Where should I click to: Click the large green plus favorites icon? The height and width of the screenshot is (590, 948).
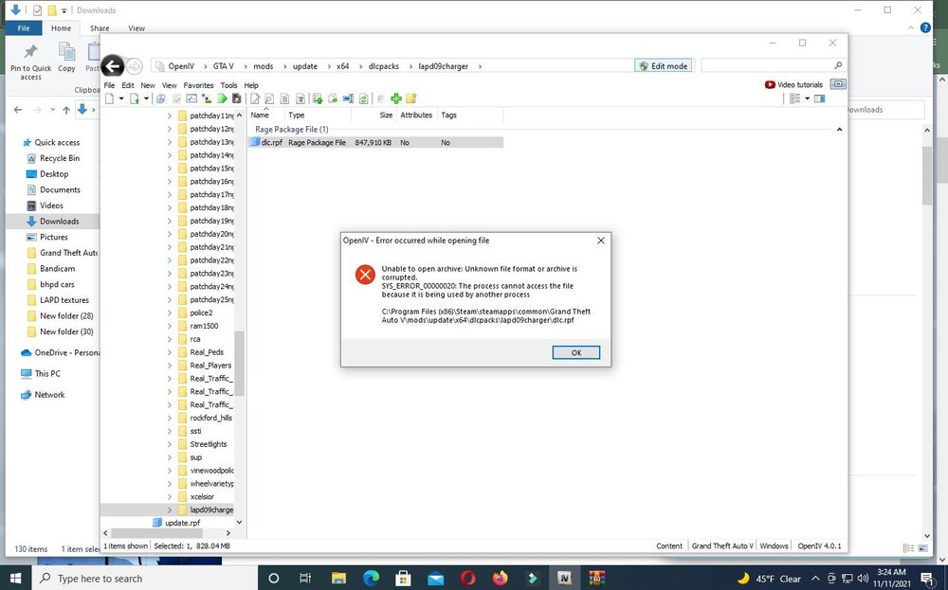point(396,98)
